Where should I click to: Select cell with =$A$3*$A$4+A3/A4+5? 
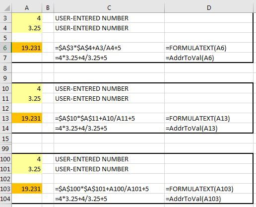coord(109,48)
